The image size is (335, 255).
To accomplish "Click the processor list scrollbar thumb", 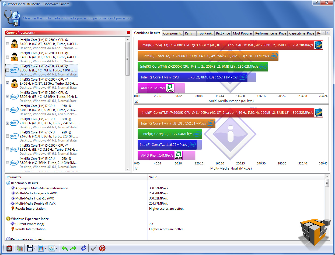I will click(128, 59).
